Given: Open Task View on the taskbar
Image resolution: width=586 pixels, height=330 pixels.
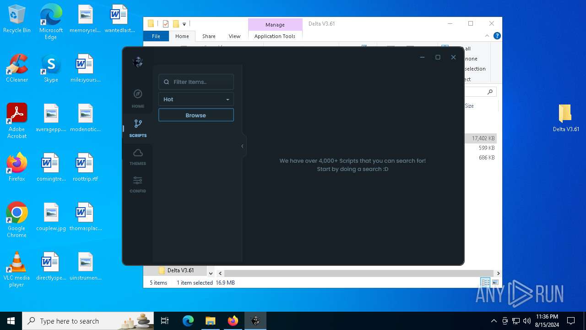Looking at the screenshot, I should 165,321.
